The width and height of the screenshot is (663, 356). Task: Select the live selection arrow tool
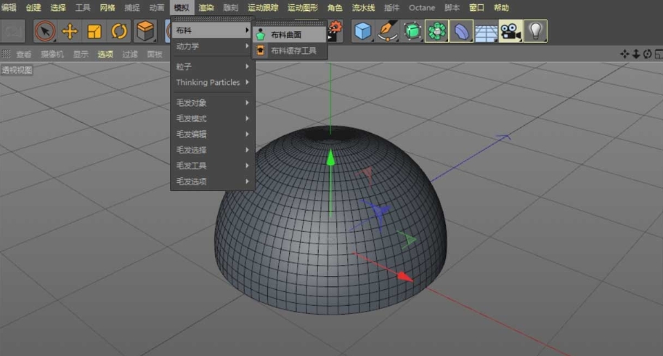click(45, 31)
